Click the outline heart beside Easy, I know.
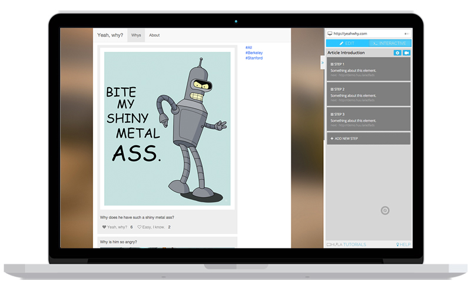 tap(140, 227)
